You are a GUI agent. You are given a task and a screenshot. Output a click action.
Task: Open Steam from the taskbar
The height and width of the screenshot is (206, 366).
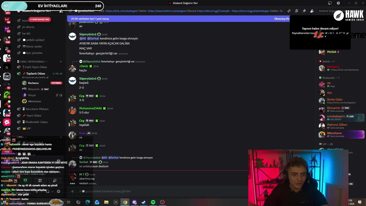(144, 202)
